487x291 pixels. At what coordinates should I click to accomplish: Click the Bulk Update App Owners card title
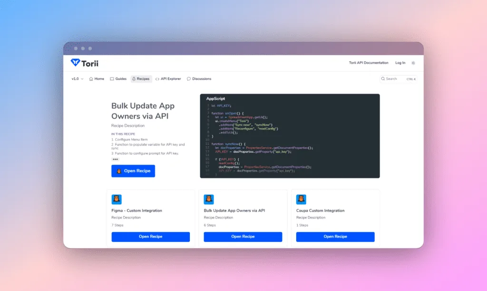point(234,210)
